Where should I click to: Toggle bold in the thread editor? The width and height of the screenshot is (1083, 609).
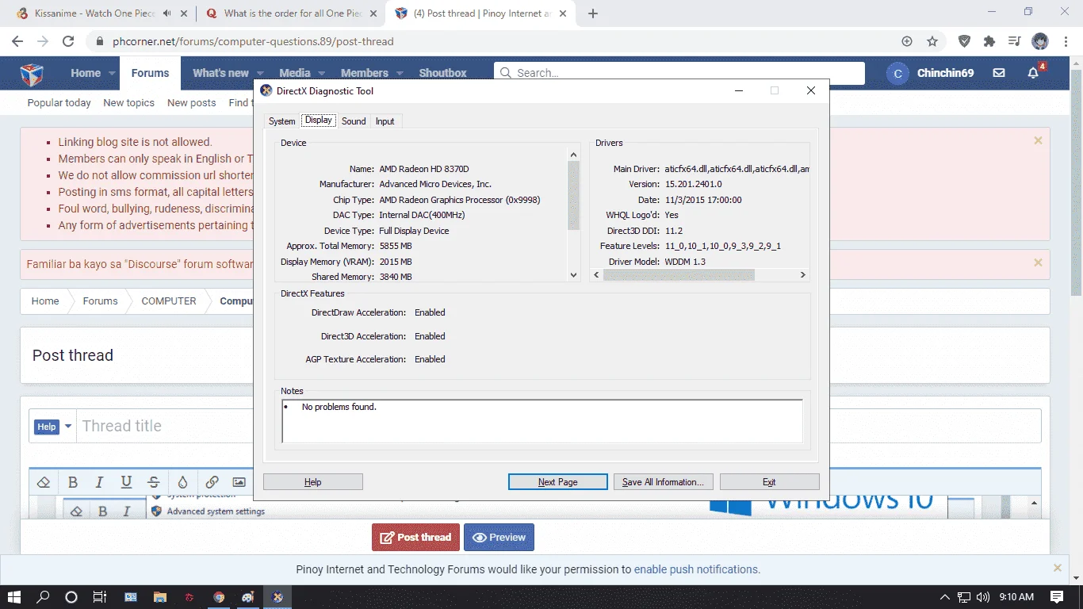click(x=72, y=482)
